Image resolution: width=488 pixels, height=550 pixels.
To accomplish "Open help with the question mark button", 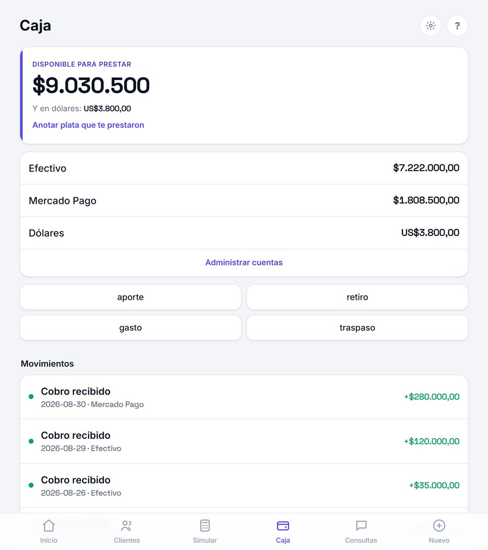I will point(457,26).
